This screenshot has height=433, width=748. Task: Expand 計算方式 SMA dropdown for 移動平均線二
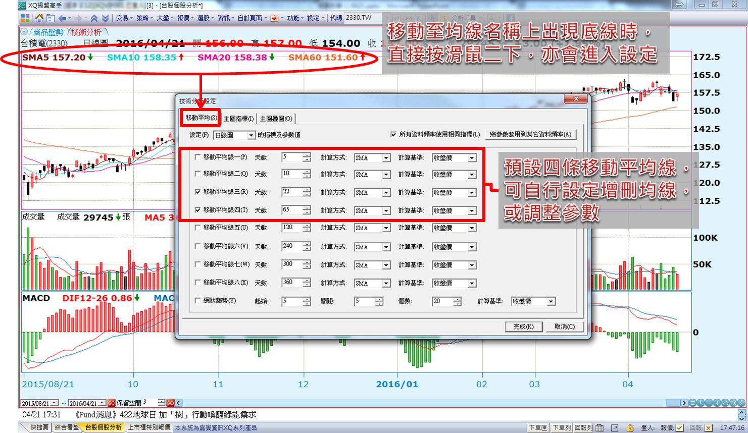pos(386,175)
